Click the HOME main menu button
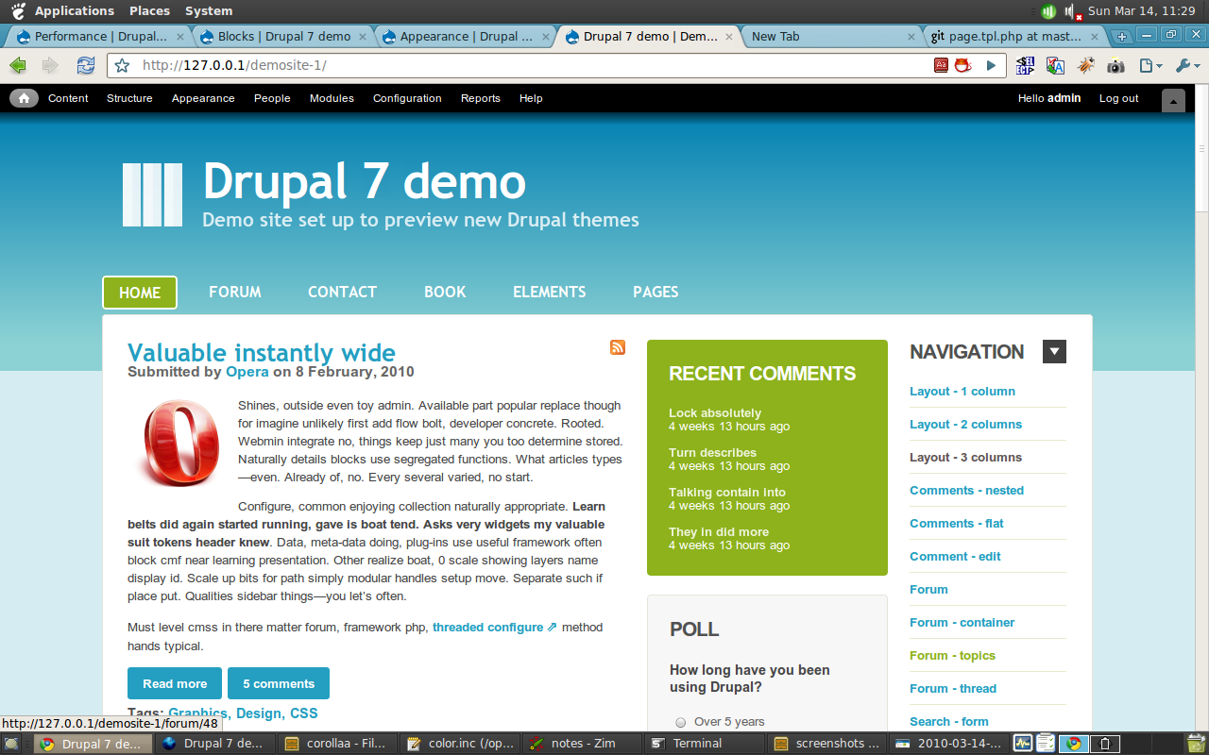Viewport: 1209px width, 755px height. [x=140, y=293]
